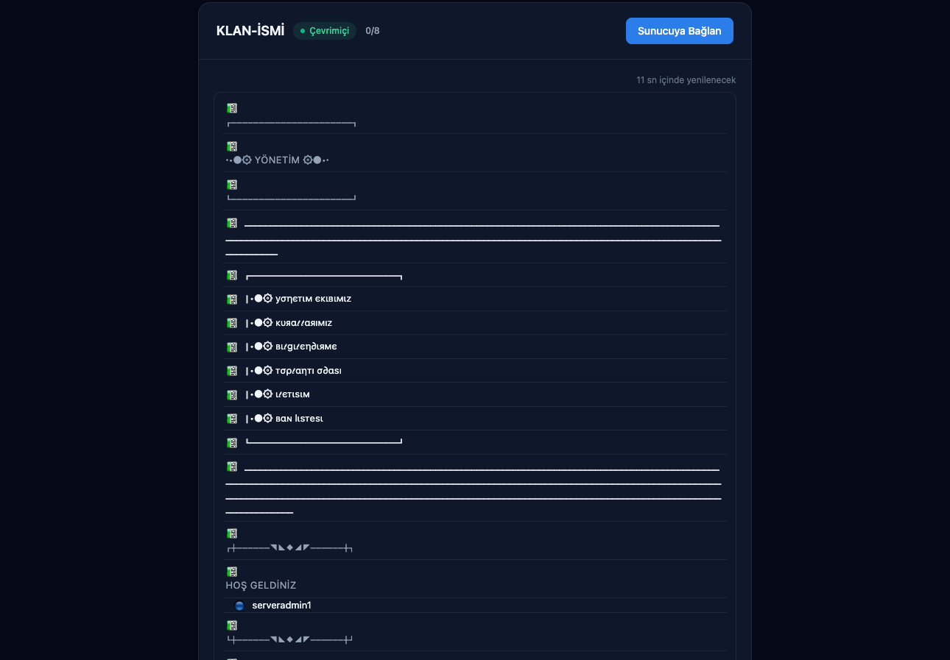This screenshot has height=660, width=950.
Task: Click the KLAN-İSMİ server title
Action: [x=250, y=31]
